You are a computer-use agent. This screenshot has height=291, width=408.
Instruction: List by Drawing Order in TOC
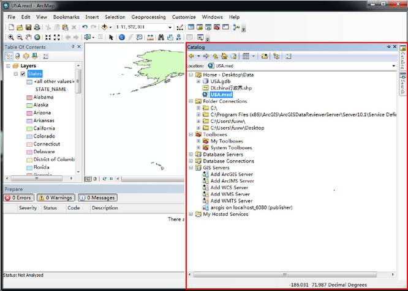(9, 56)
